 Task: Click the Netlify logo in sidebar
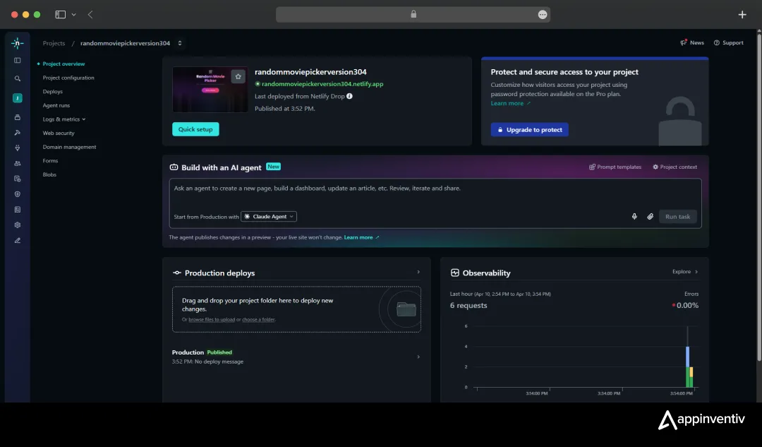[18, 43]
